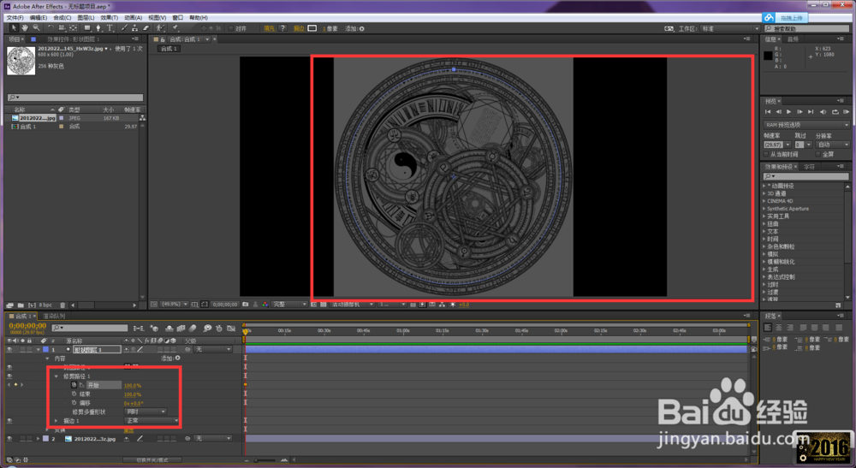Create new folder in Project panel
Screen dimensions: 856x468
[21, 305]
